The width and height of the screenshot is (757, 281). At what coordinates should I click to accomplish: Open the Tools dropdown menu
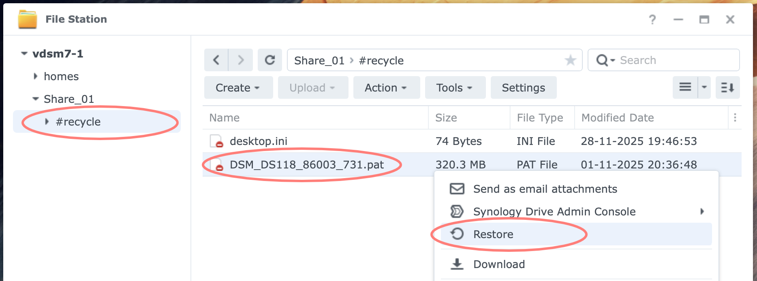click(x=455, y=87)
